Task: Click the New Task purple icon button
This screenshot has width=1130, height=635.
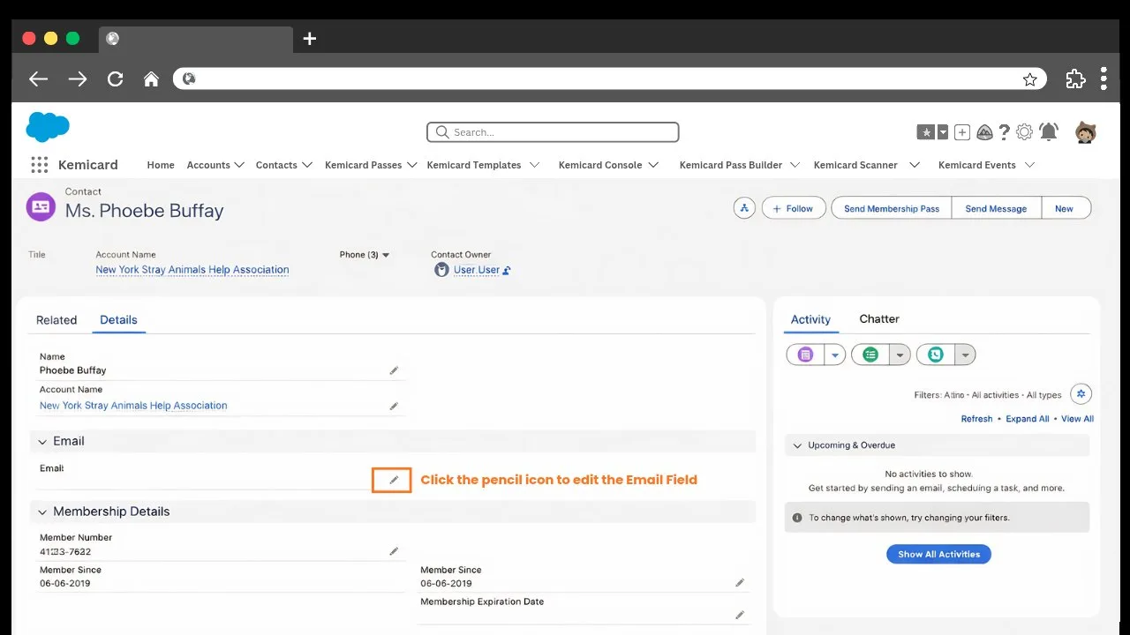Action: coord(805,355)
